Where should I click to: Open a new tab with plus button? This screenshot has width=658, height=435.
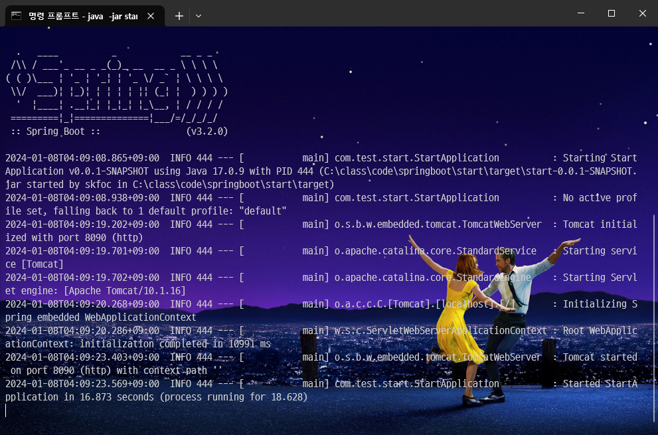(179, 16)
